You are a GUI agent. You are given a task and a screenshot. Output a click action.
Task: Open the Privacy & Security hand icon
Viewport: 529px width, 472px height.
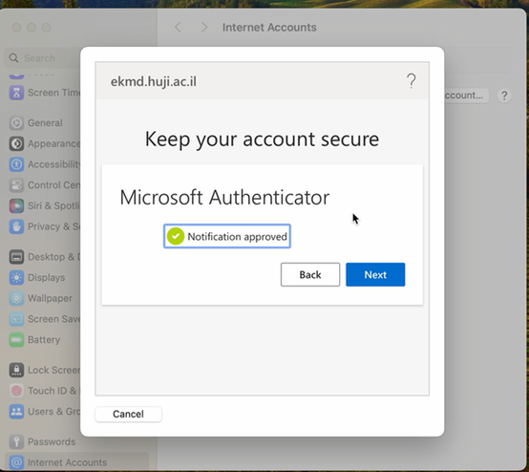[16, 226]
